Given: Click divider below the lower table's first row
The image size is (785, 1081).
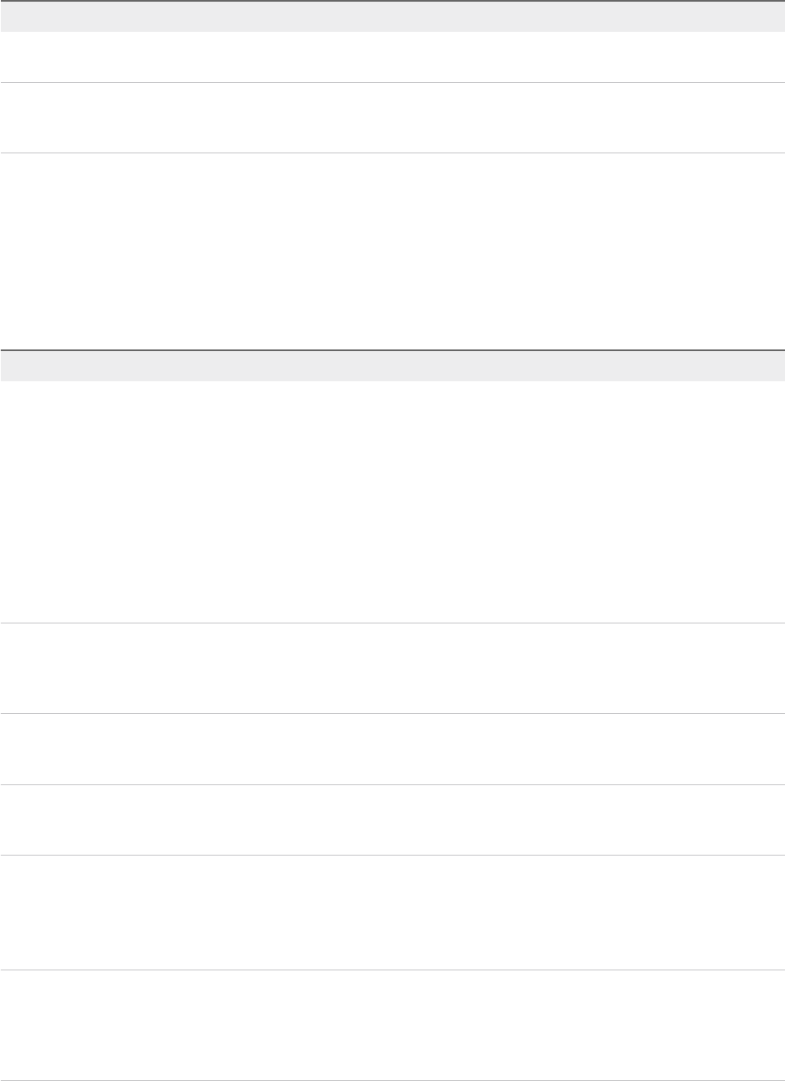Looking at the screenshot, I should point(392,623).
